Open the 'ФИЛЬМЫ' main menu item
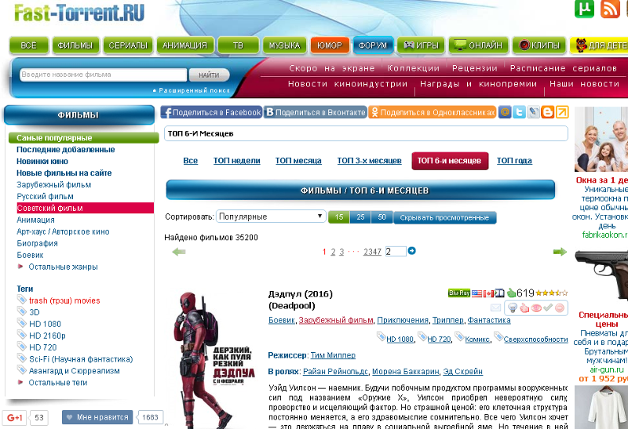This screenshot has width=628, height=429. pyautogui.click(x=75, y=45)
